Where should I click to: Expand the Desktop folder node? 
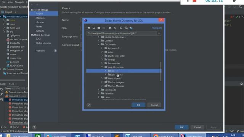pyautogui.click(x=98, y=41)
